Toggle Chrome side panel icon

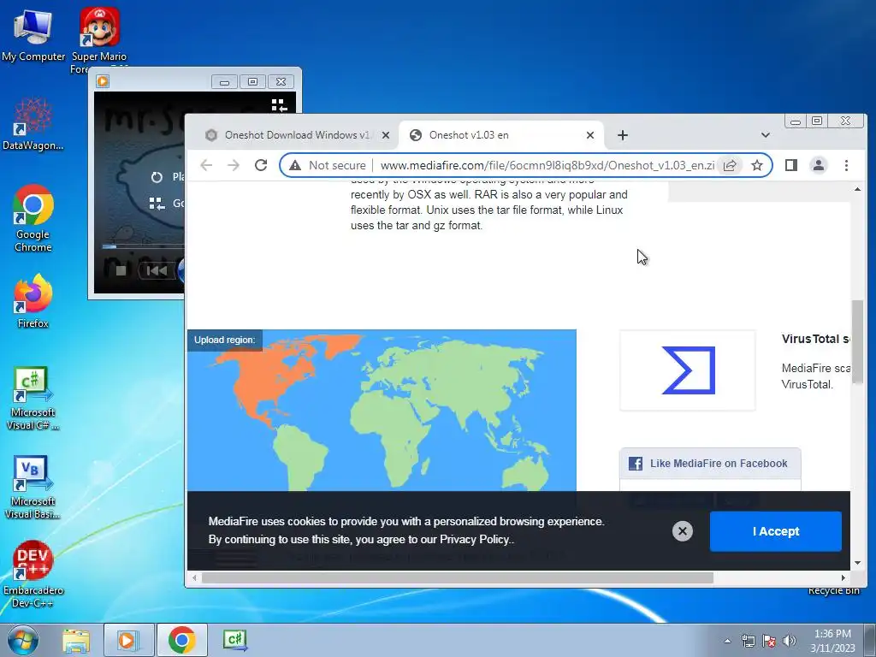pos(791,165)
